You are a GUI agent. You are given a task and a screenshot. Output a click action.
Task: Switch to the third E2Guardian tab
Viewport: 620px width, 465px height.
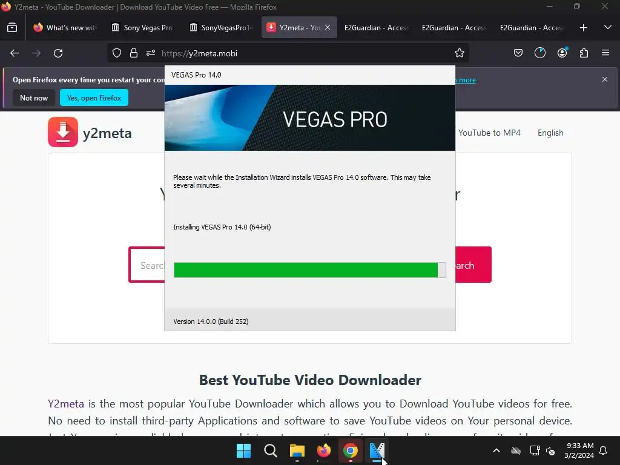pyautogui.click(x=532, y=28)
